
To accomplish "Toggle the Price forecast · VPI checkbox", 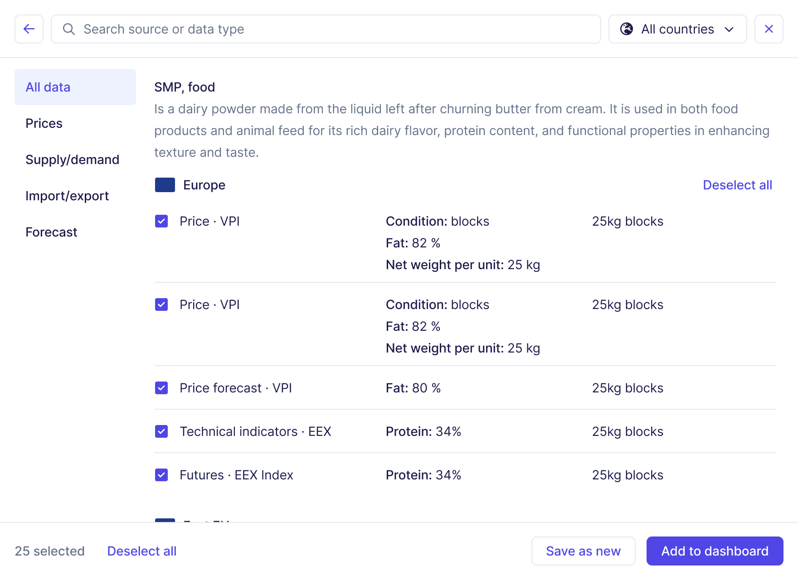I will point(161,388).
